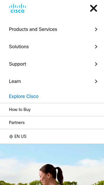Click the globe language icon
This screenshot has width=104, height=185.
11,136
